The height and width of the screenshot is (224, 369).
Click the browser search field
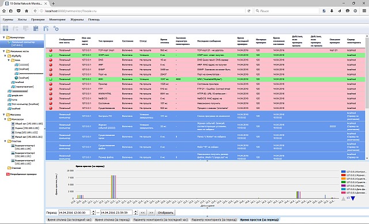click(287, 11)
